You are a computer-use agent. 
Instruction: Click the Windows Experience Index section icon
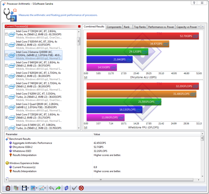tap(7, 163)
